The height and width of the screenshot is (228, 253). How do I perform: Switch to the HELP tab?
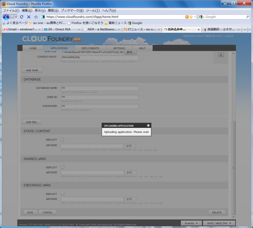click(x=142, y=48)
